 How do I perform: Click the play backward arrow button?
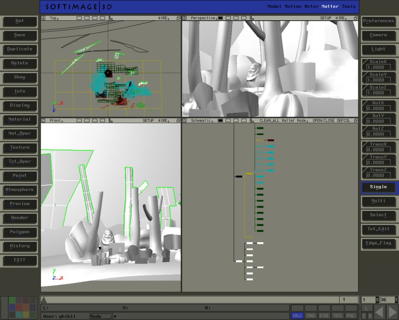pos(379,312)
